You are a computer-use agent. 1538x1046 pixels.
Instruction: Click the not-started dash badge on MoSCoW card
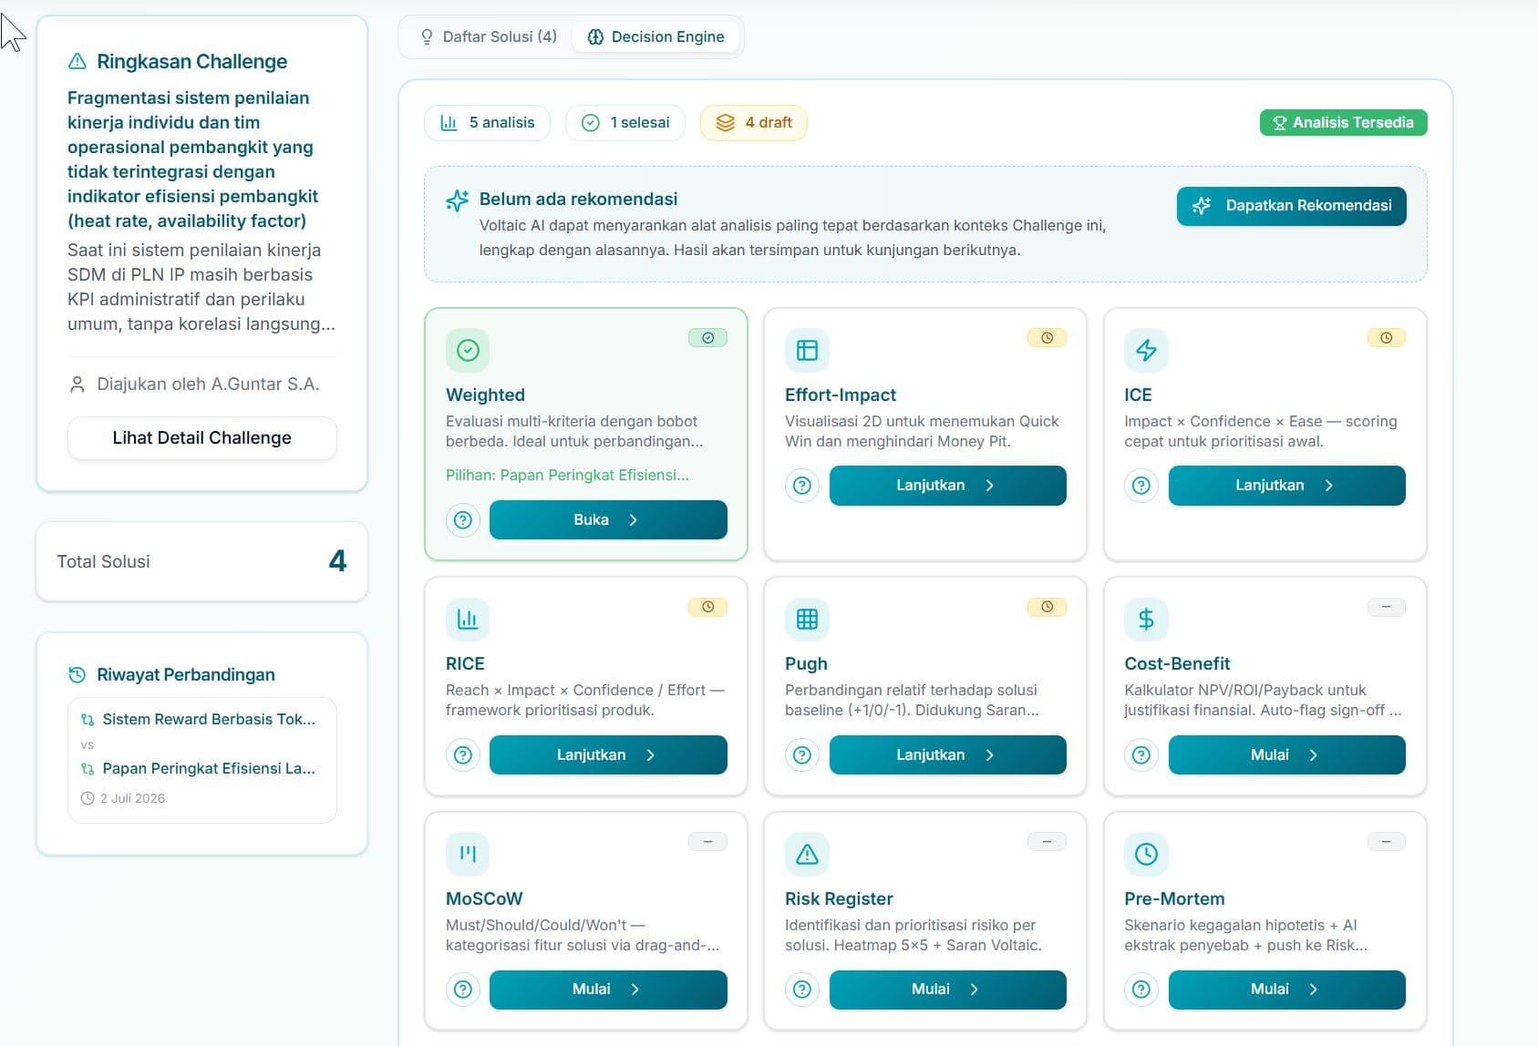pos(707,842)
